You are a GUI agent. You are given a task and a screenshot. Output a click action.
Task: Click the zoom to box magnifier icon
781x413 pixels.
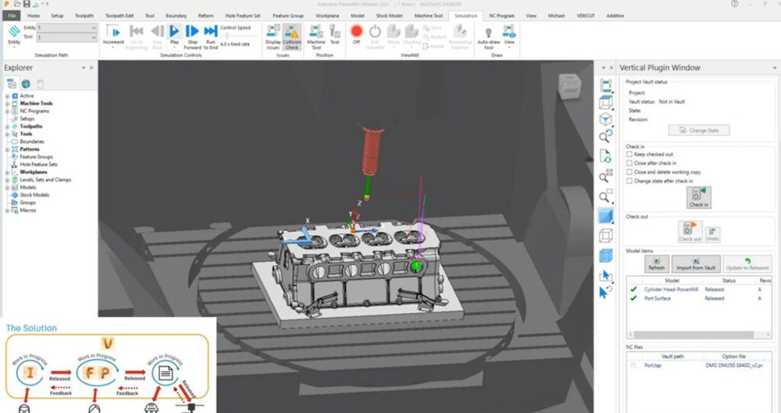click(606, 196)
